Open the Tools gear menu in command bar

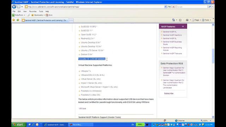(206, 20)
